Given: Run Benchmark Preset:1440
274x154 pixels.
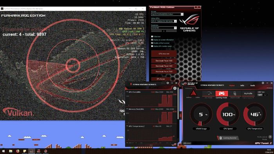Looking at the screenshot, I should [x=164, y=66].
